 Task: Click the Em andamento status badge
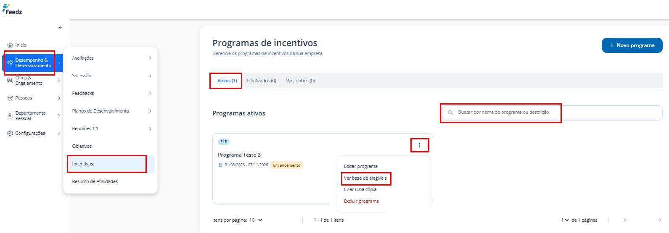pos(287,165)
